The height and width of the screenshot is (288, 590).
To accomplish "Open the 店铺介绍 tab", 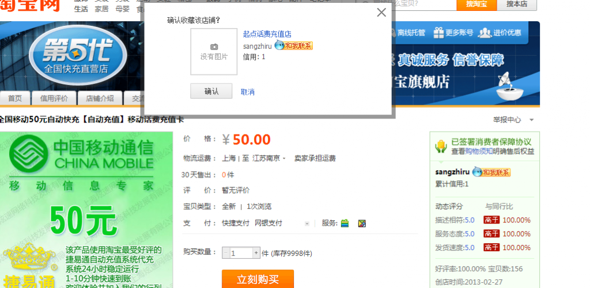I will [x=100, y=98].
